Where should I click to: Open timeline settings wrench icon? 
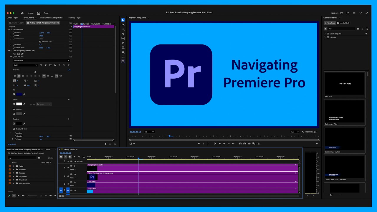[x=79, y=157]
